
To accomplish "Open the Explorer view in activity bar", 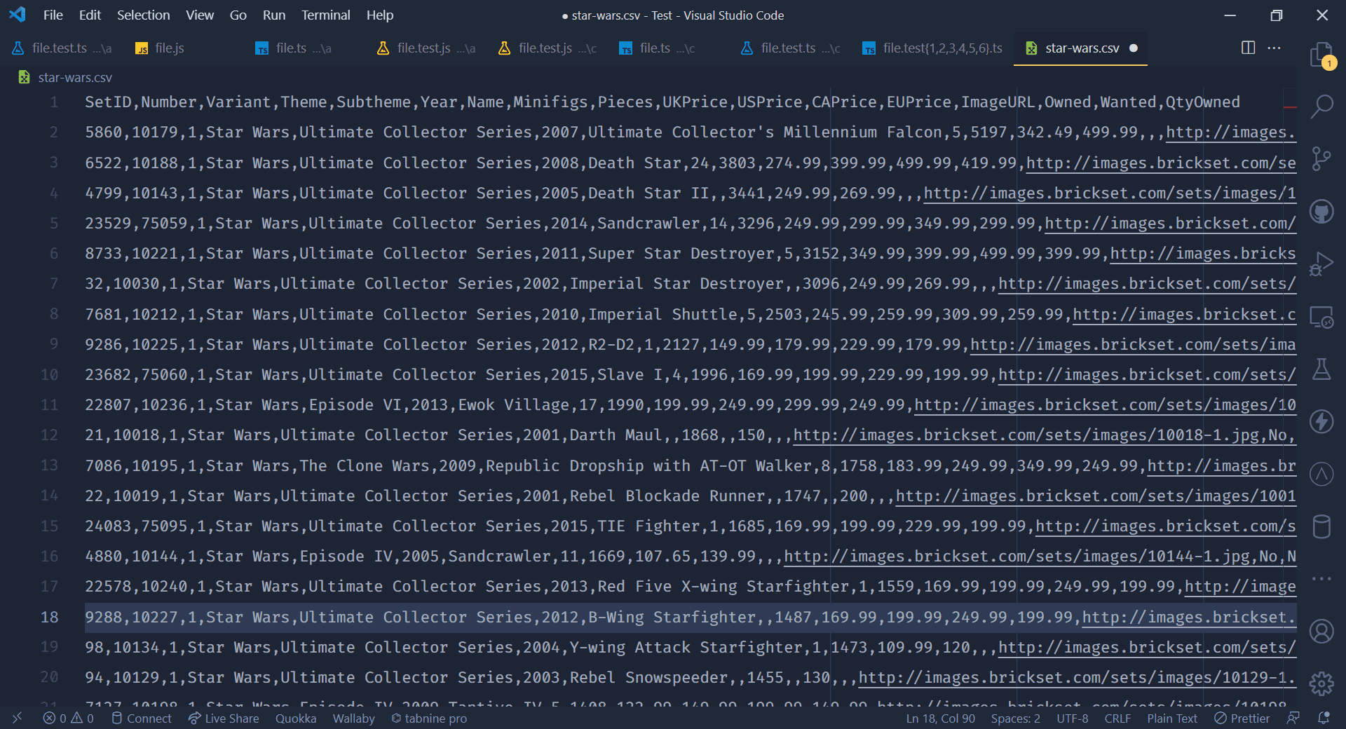I will (x=1321, y=55).
